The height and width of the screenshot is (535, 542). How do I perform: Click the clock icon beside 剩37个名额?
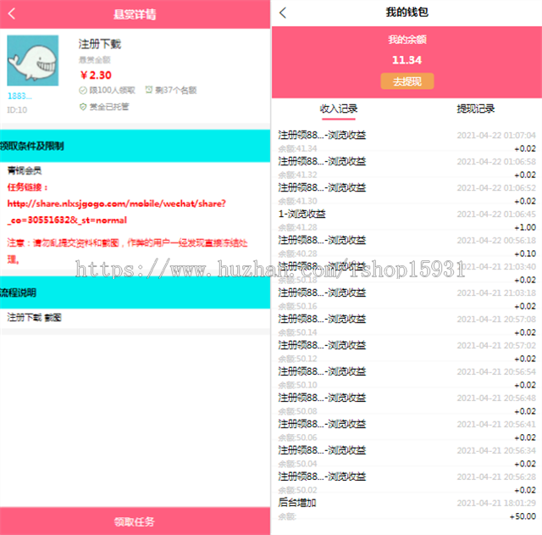[x=149, y=90]
